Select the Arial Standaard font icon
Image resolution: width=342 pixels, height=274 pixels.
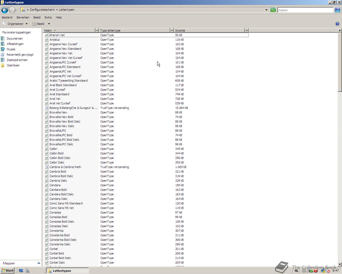pos(47,94)
